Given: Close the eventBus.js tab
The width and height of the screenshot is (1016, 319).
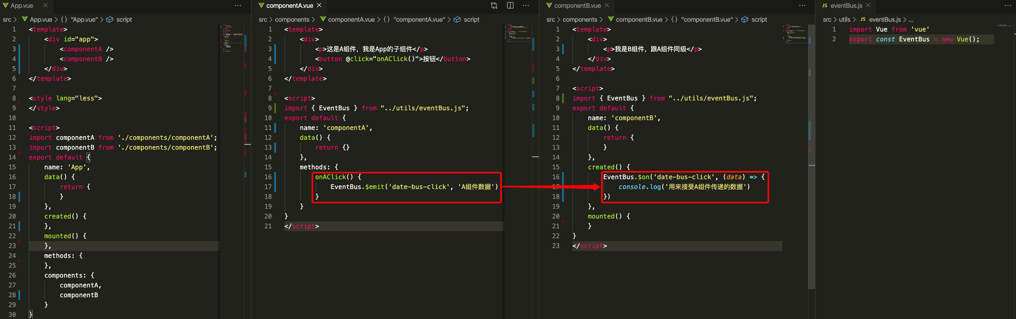Looking at the screenshot, I should point(868,5).
